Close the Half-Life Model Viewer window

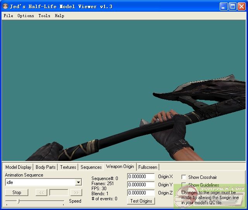[242, 6]
